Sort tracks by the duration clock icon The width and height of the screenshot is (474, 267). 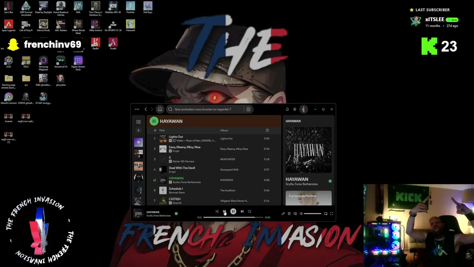click(x=267, y=131)
